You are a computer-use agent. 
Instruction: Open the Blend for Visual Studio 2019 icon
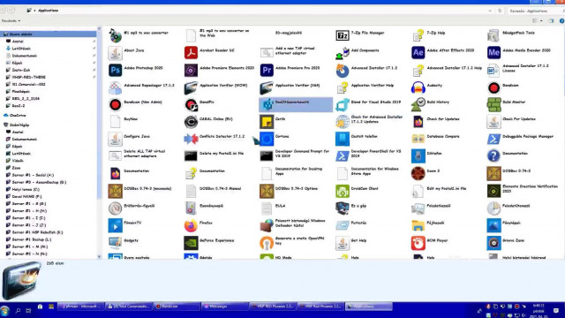(x=343, y=104)
